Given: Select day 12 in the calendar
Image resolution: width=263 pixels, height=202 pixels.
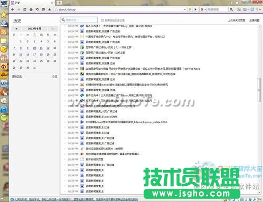Looking at the screenshot, I should pyautogui.click(x=48, y=48).
